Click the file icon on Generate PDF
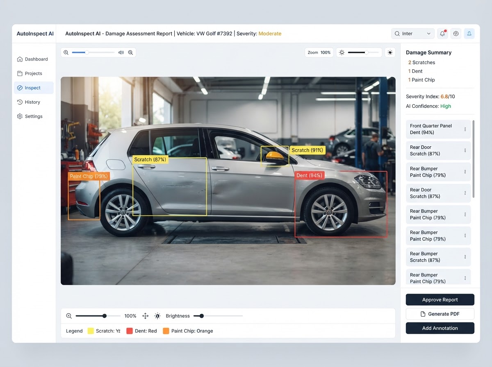 pos(423,314)
